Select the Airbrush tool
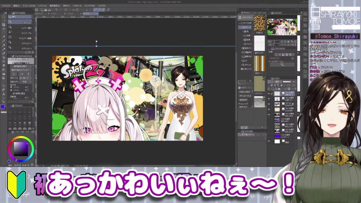The image size is (361, 203). [x=4, y=57]
